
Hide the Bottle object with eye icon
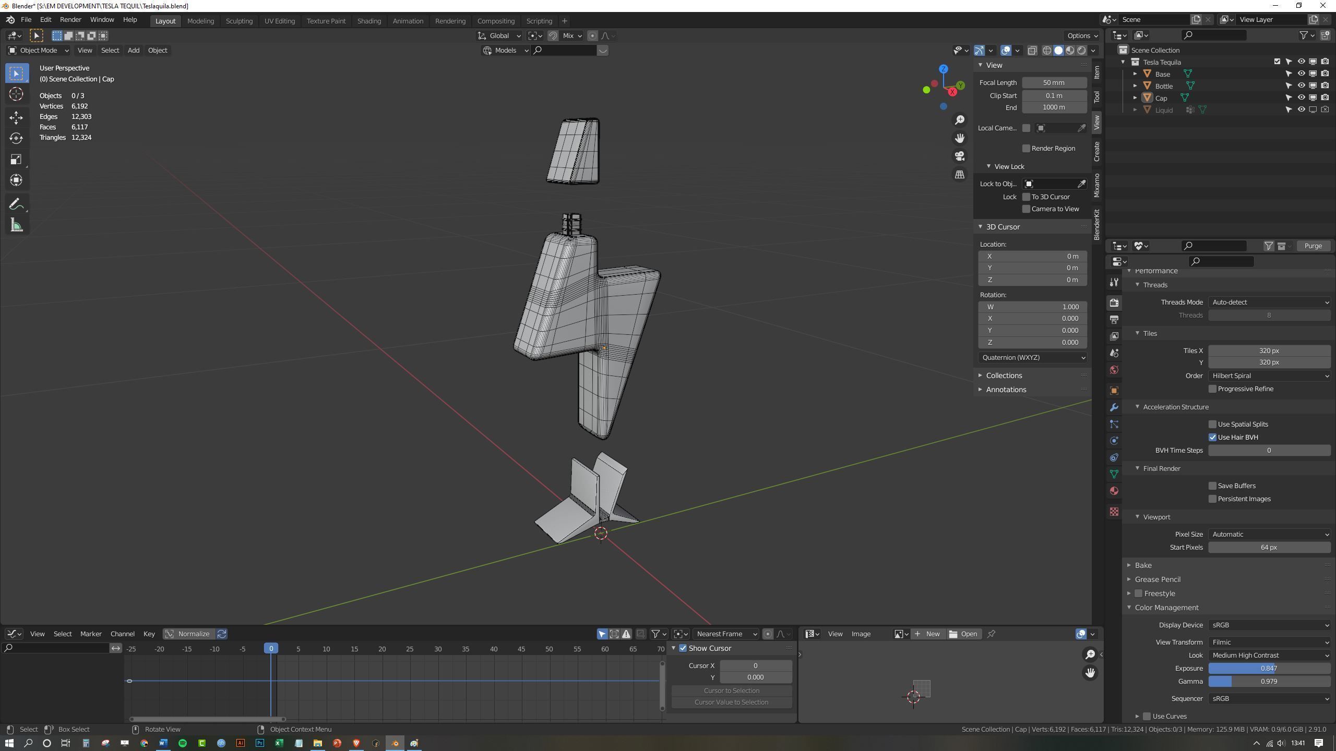pyautogui.click(x=1301, y=86)
